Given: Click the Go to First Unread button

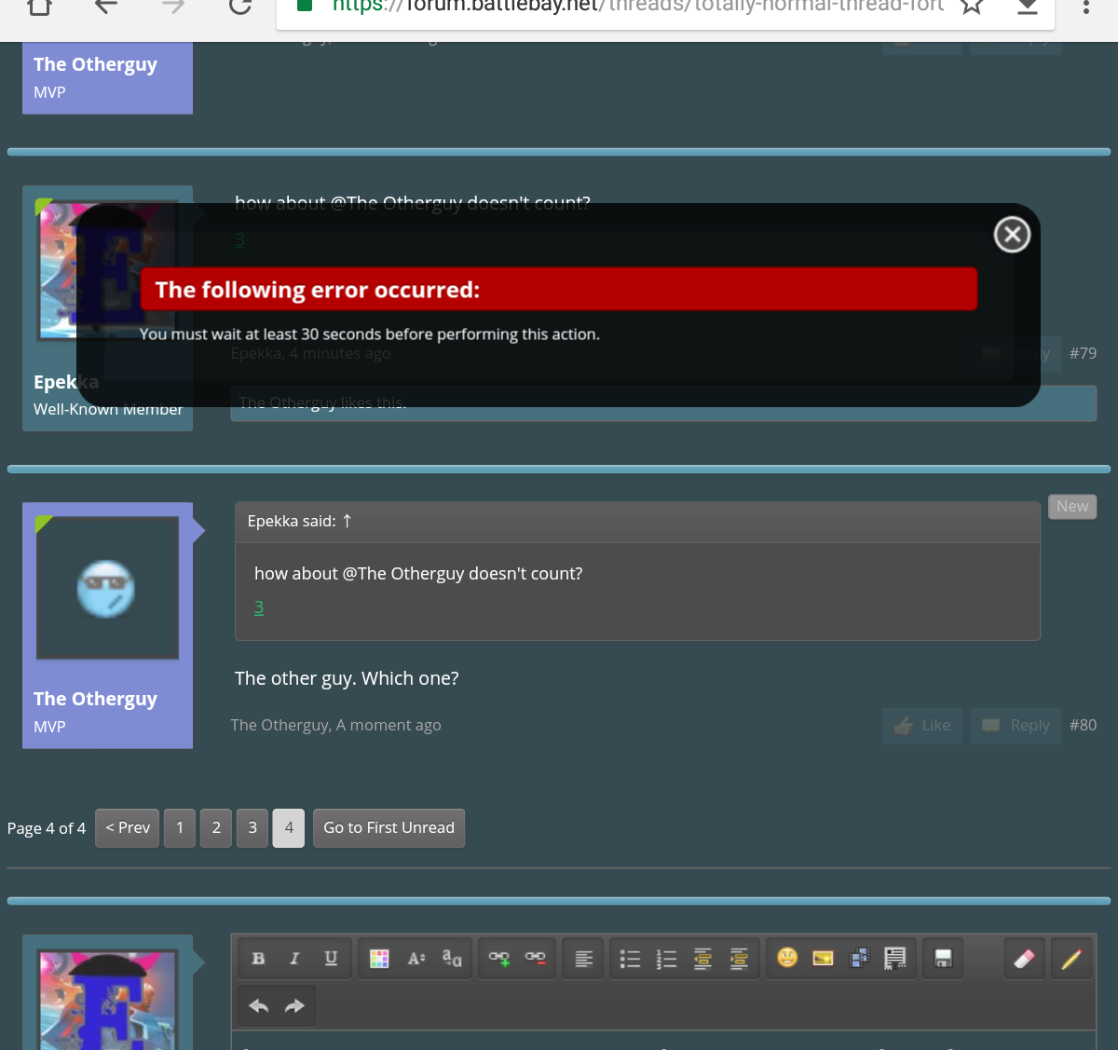Looking at the screenshot, I should (x=389, y=827).
